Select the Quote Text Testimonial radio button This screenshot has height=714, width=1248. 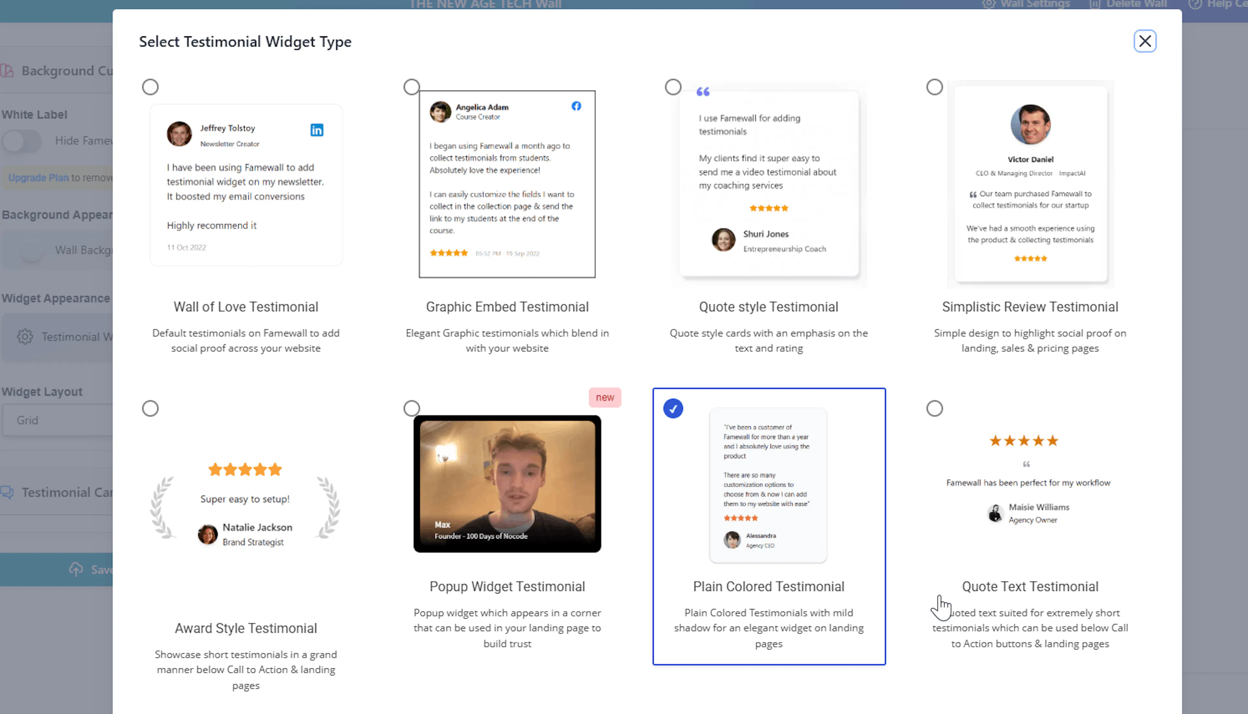[x=934, y=408]
